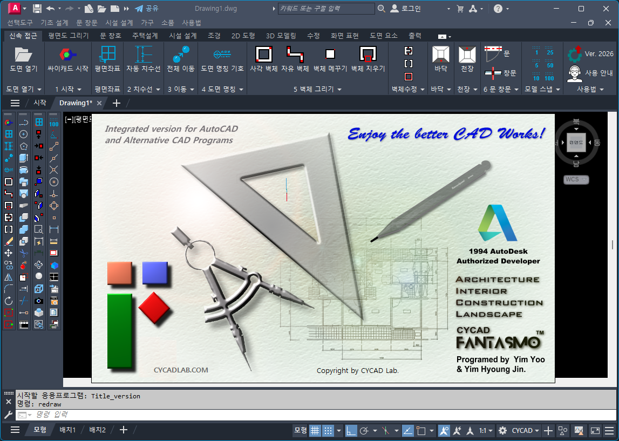Click the 벽체 지우기 erase icon
The image size is (619, 441).
point(368,55)
